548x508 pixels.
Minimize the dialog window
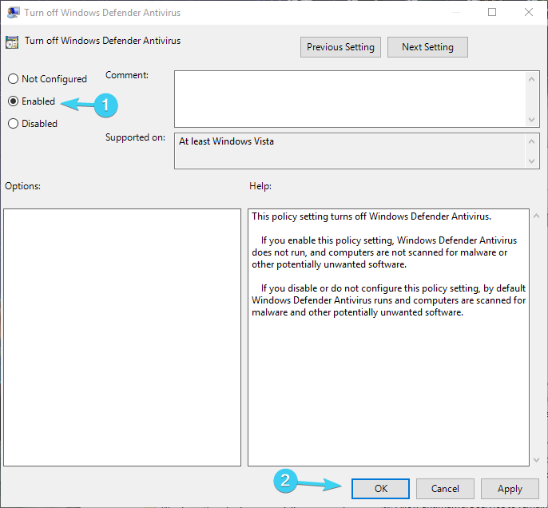[x=455, y=12]
